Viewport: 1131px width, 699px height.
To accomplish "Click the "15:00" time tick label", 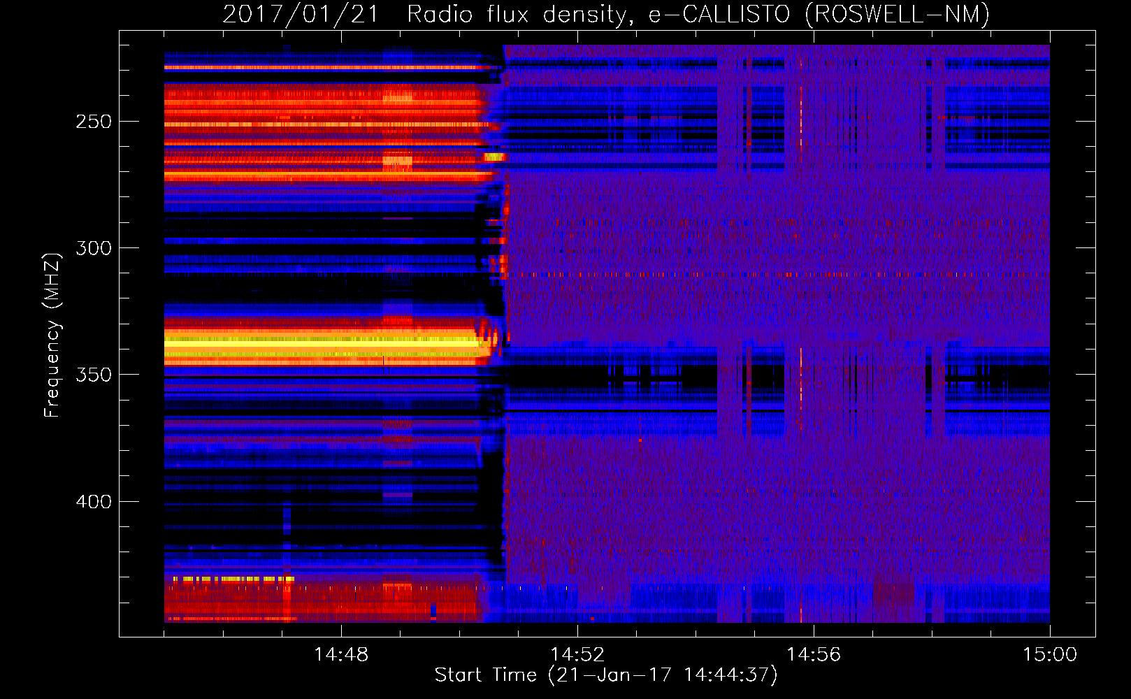I will tap(1050, 655).
